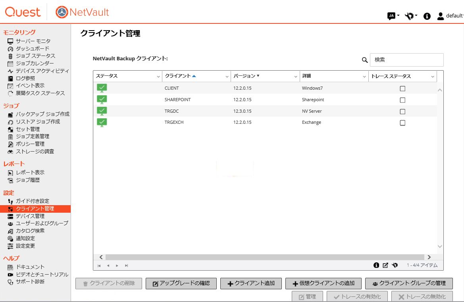
Task: Click the イベント表示 sidebar icon
Action: [x=10, y=86]
